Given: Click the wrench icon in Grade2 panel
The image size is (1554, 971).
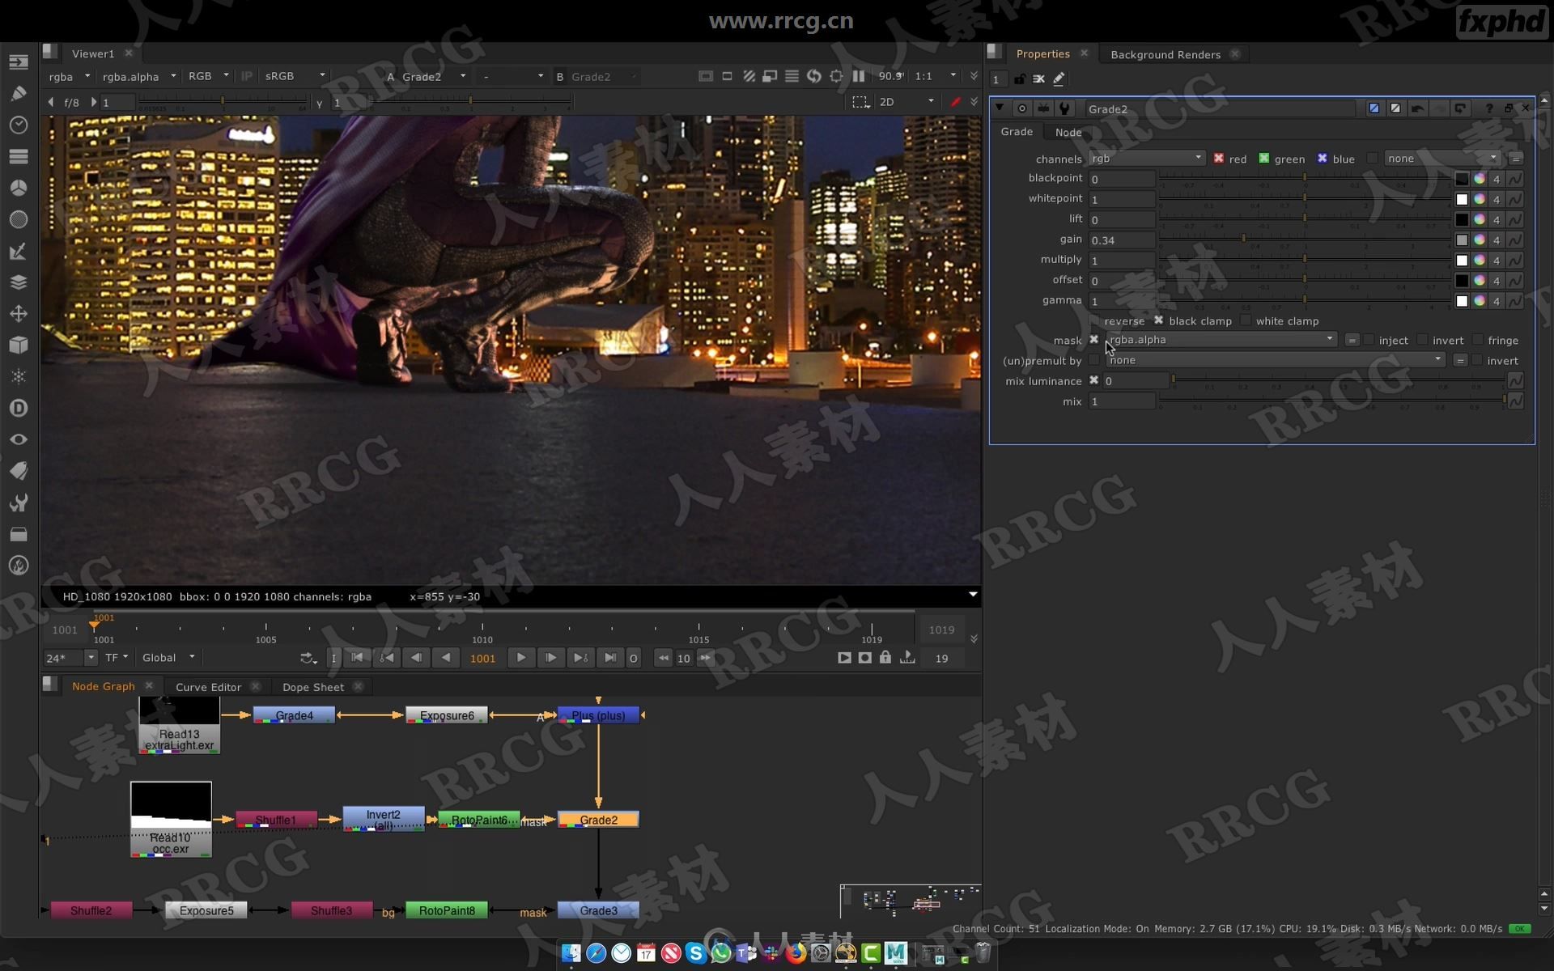Looking at the screenshot, I should click(1064, 108).
